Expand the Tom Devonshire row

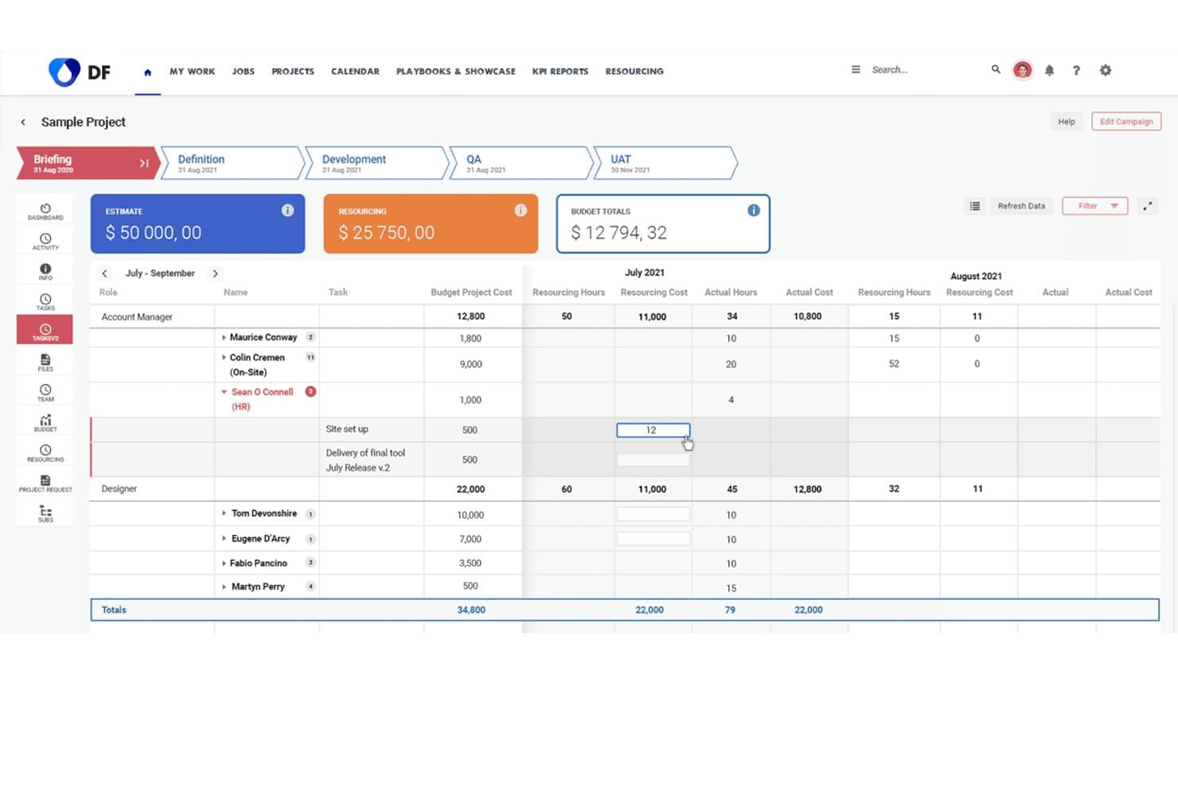[224, 514]
